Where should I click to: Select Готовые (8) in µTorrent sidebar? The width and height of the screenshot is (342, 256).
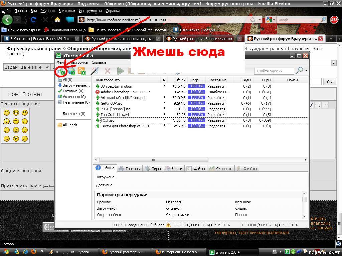[x=71, y=91]
